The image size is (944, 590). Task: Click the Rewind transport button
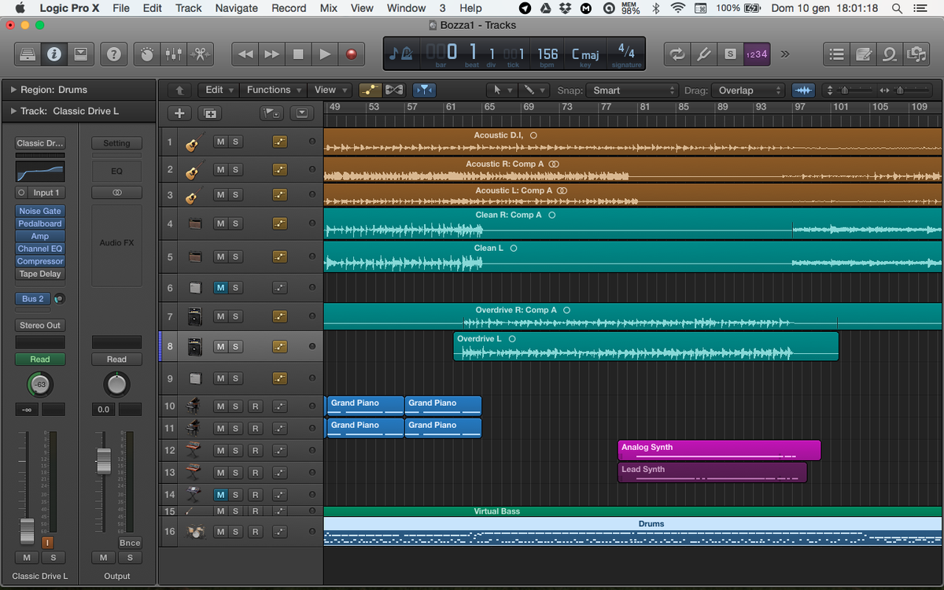[x=245, y=54]
